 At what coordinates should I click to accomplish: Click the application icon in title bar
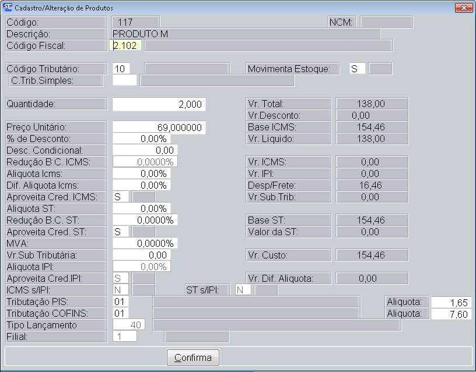(x=8, y=8)
